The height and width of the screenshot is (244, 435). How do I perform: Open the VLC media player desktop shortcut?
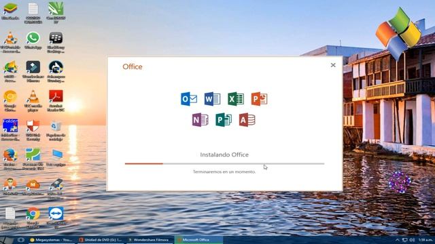[33, 101]
